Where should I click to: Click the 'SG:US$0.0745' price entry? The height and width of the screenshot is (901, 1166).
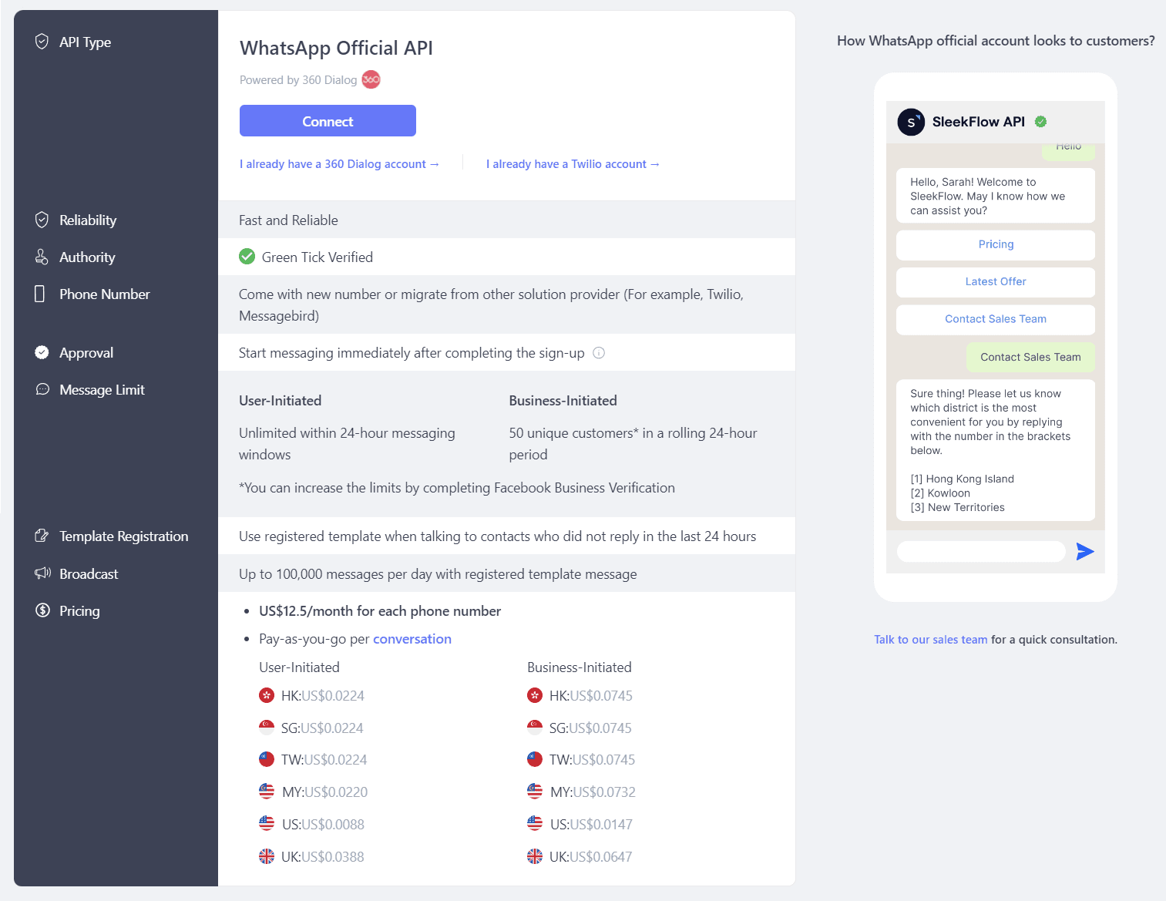pos(590,728)
